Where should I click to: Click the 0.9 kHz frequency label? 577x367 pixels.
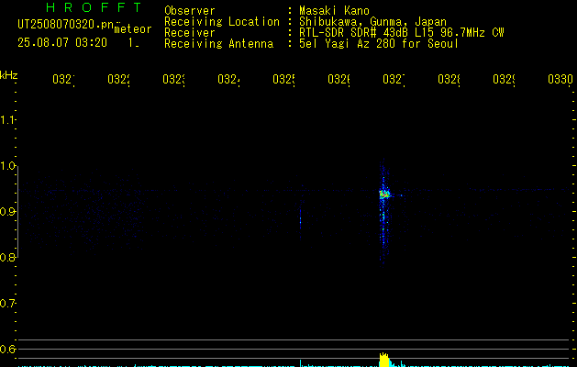[x=7, y=212]
